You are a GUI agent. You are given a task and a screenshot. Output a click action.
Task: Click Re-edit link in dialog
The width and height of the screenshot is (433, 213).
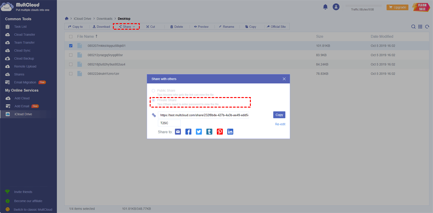pos(280,124)
